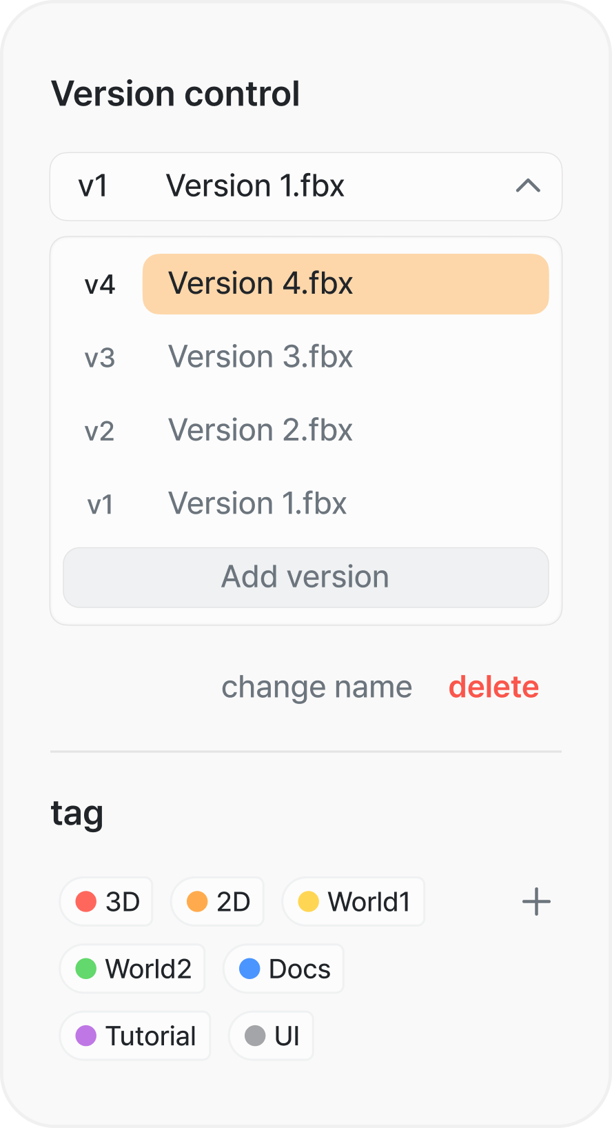612x1128 pixels.
Task: Toggle the 3D tag chip
Action: coord(107,902)
